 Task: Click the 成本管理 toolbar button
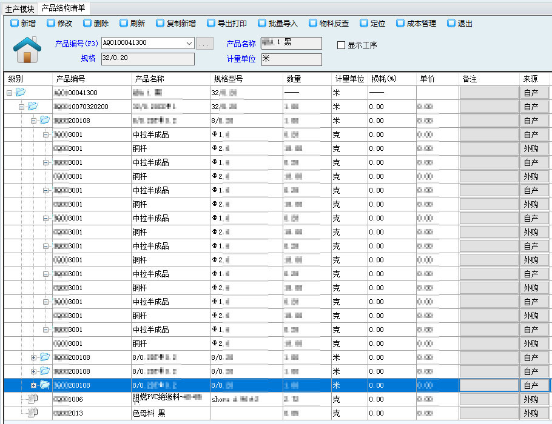[416, 24]
